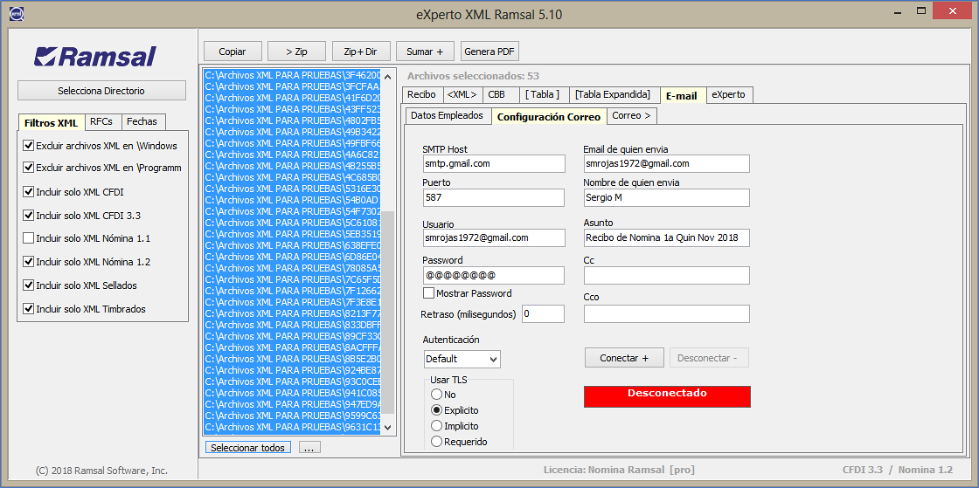Click the Asunto field
Screen dimensions: 979x488
tap(667, 237)
